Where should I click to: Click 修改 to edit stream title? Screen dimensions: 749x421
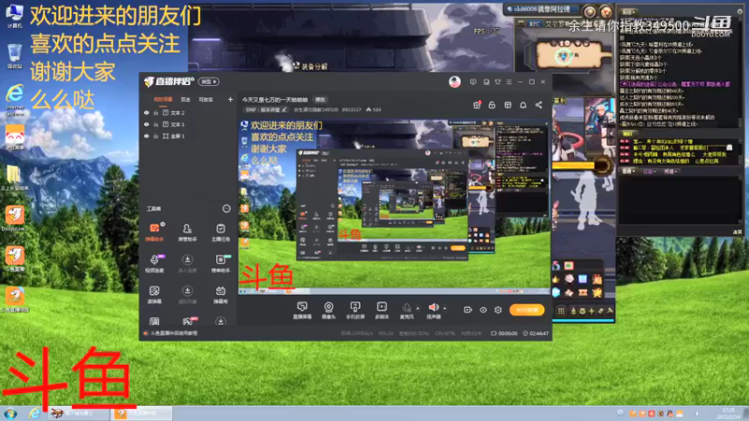point(320,99)
